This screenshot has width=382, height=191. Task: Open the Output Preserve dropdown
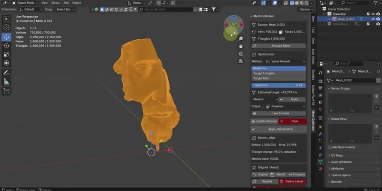coord(286,106)
